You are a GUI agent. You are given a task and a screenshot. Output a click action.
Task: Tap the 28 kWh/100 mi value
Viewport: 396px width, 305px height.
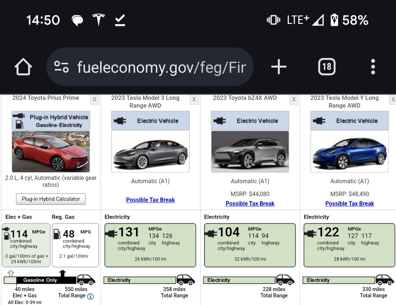point(349,259)
